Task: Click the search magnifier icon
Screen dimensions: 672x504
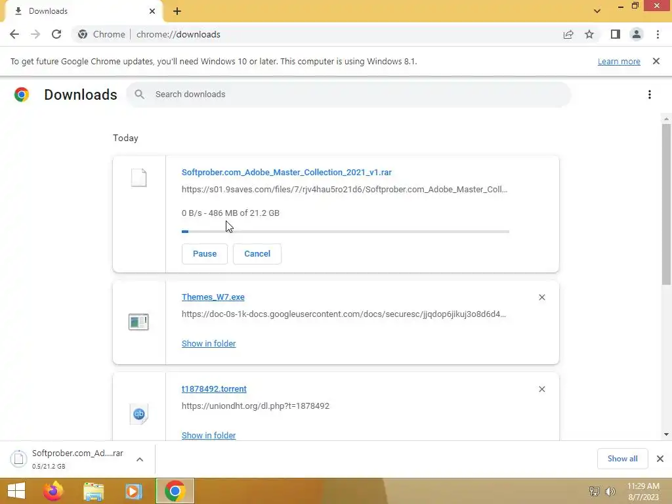Action: [x=139, y=94]
